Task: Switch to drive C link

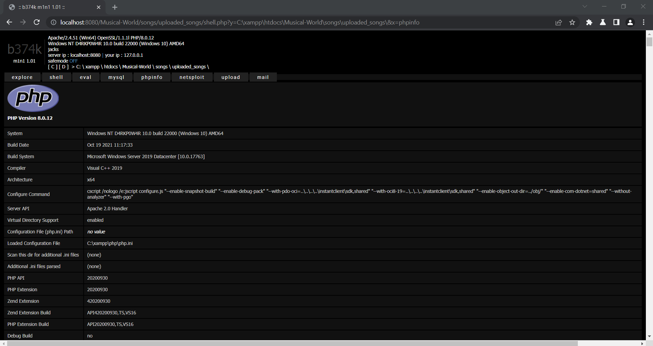Action: pos(53,67)
